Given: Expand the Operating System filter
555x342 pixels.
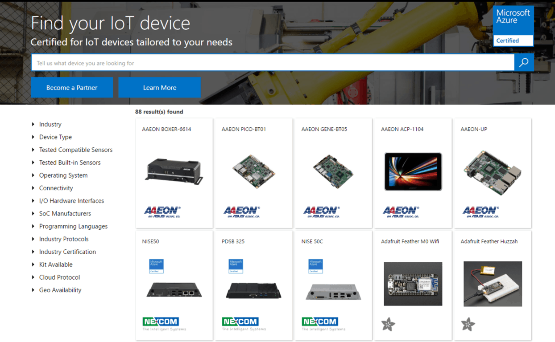Looking at the screenshot, I should click(x=63, y=175).
